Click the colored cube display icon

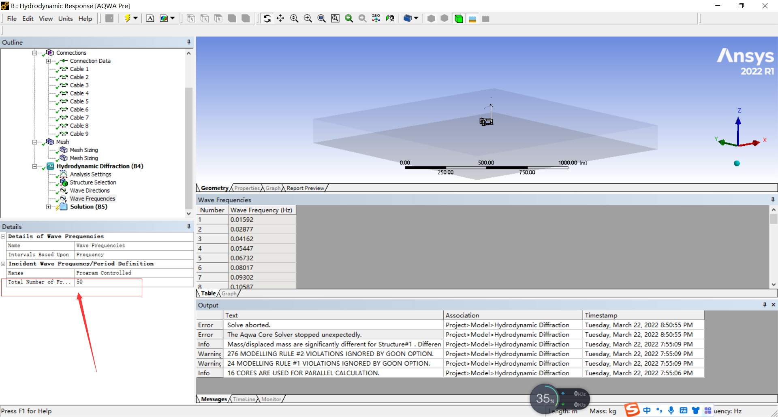click(164, 18)
